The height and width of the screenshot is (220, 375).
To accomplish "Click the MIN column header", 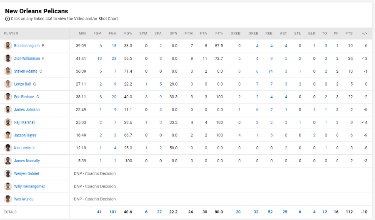I will click(82, 33).
